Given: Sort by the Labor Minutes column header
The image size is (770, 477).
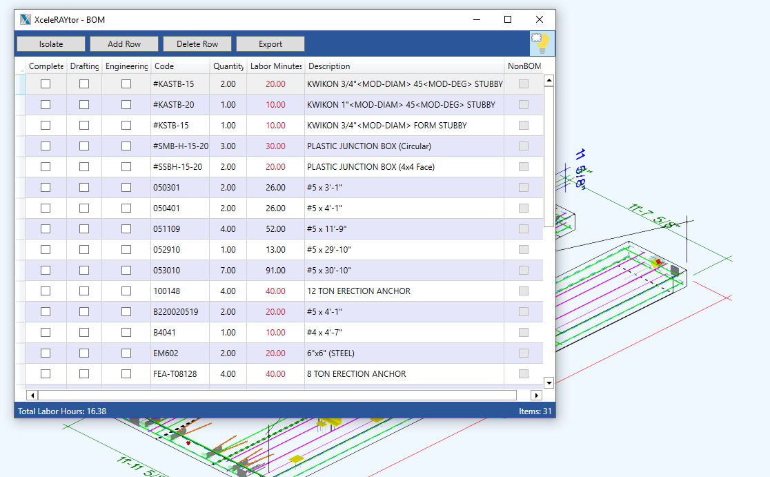Looking at the screenshot, I should click(x=275, y=66).
